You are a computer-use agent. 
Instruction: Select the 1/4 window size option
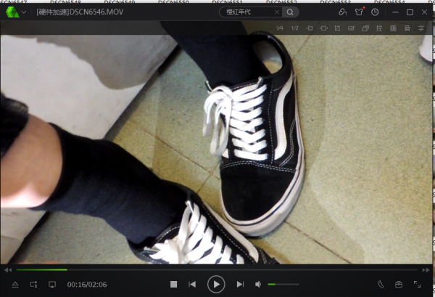click(280, 28)
